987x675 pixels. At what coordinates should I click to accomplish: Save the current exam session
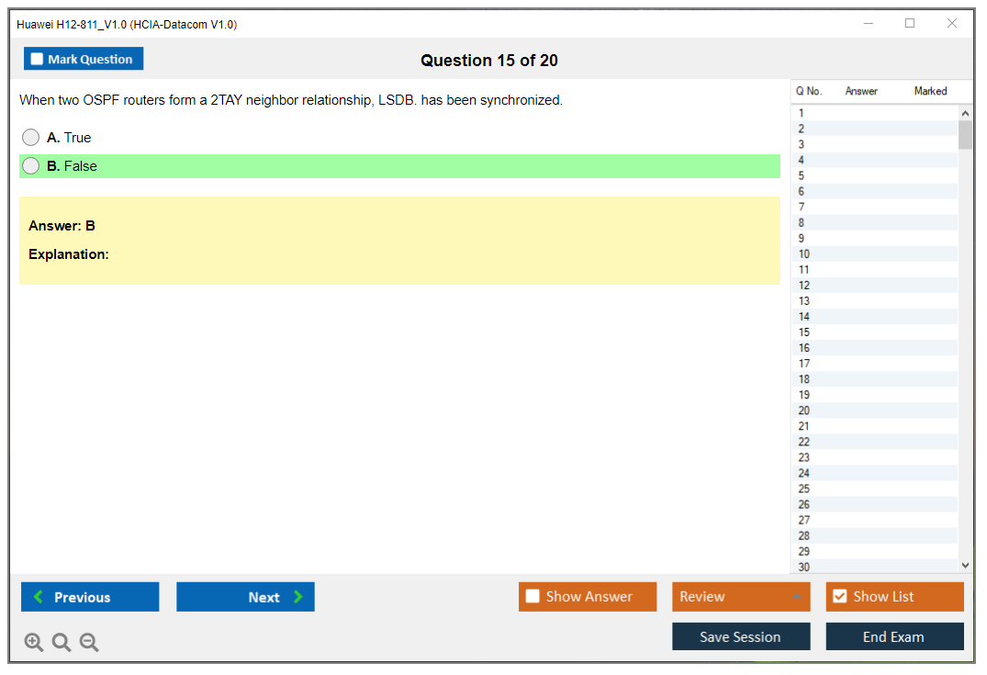pos(741,636)
